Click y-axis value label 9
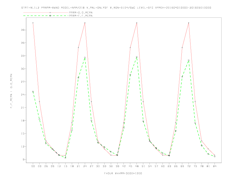234x181 pixels. (x=24, y=159)
